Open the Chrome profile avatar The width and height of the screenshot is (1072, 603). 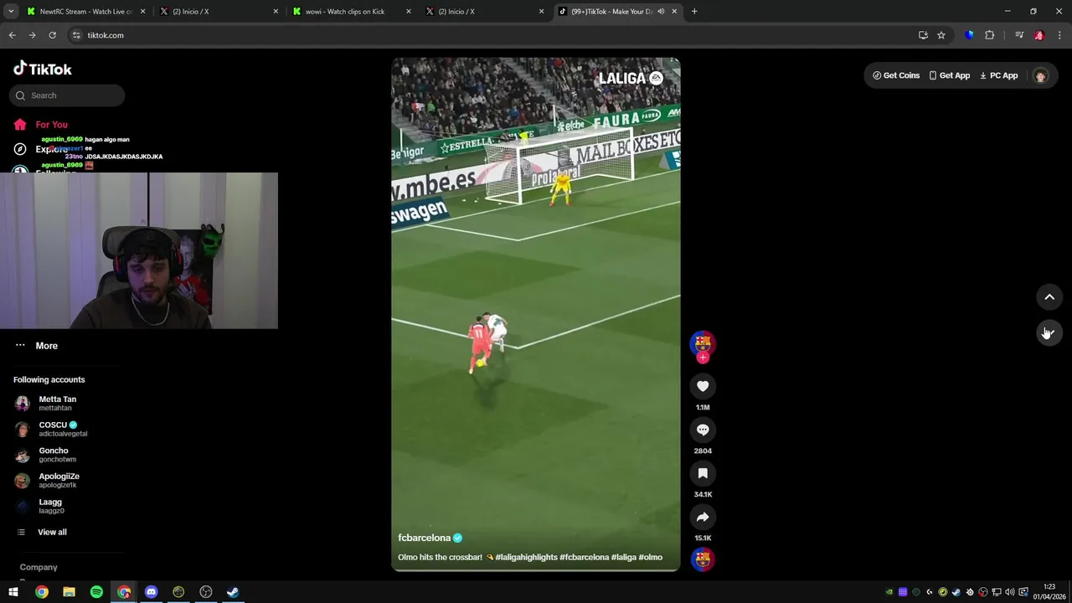click(x=1039, y=35)
